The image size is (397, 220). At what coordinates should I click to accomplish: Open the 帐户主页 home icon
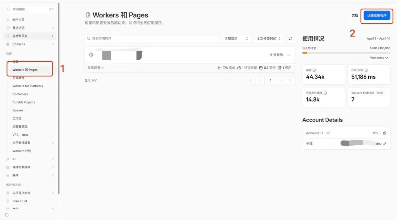pos(8,20)
